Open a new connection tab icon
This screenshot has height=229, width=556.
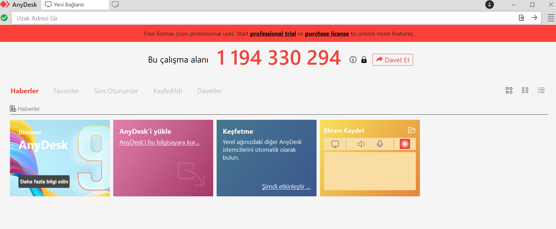pyautogui.click(x=115, y=5)
